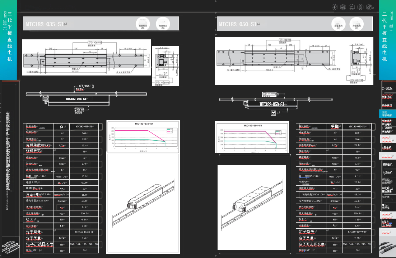The height and width of the screenshot is (258, 396).
Task: Click the value 110 in the 035 table
Action: point(84,139)
